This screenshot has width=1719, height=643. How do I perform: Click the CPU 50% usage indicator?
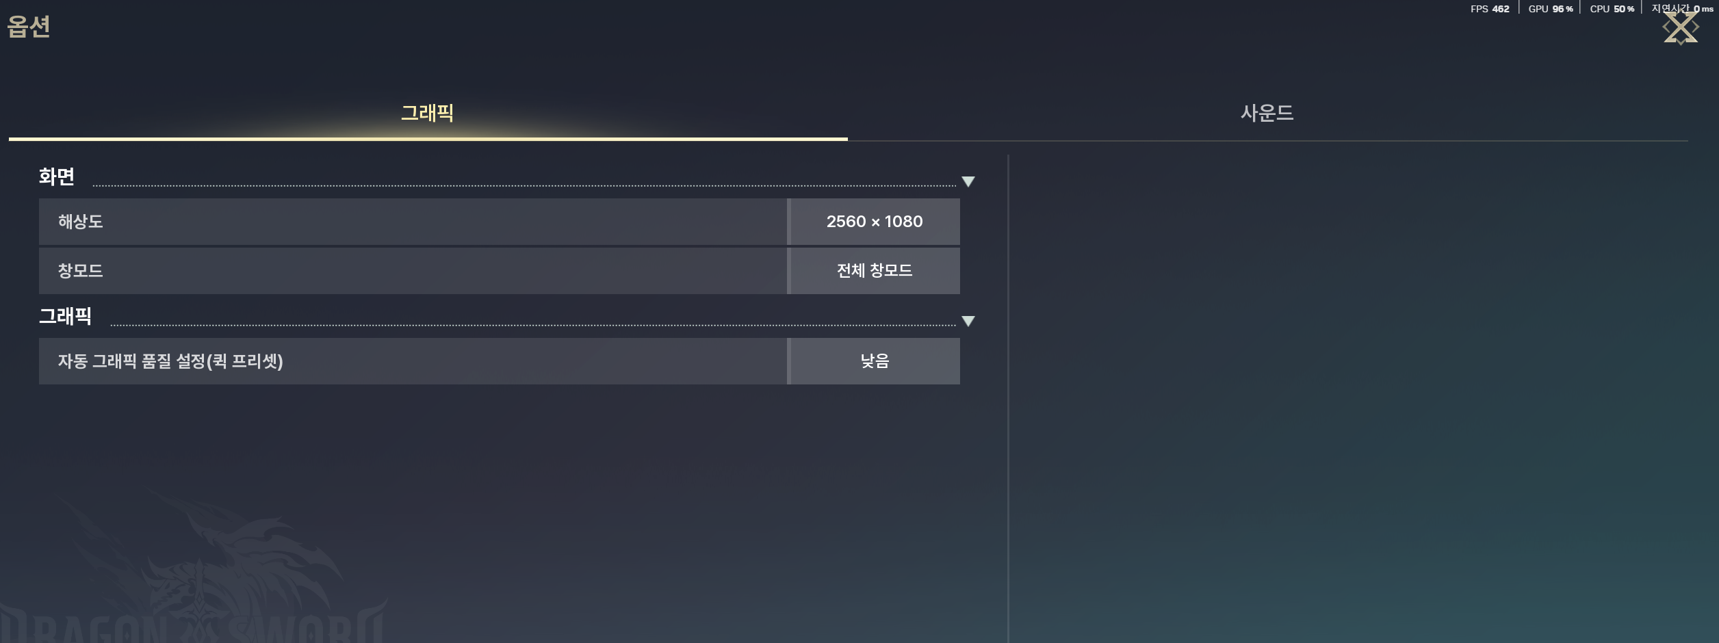1612,9
